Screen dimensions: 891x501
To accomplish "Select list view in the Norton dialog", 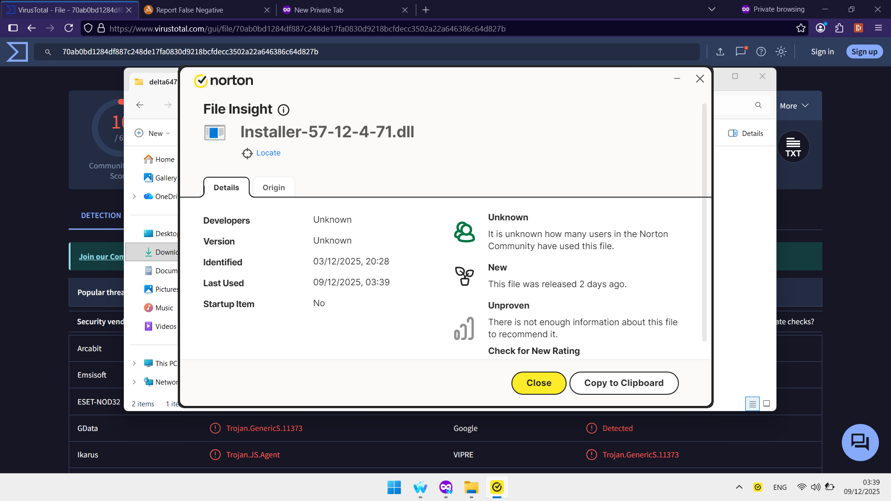I will click(752, 404).
